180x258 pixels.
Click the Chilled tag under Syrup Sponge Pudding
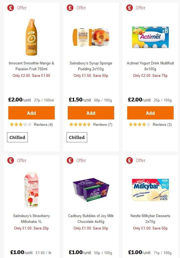click(77, 137)
